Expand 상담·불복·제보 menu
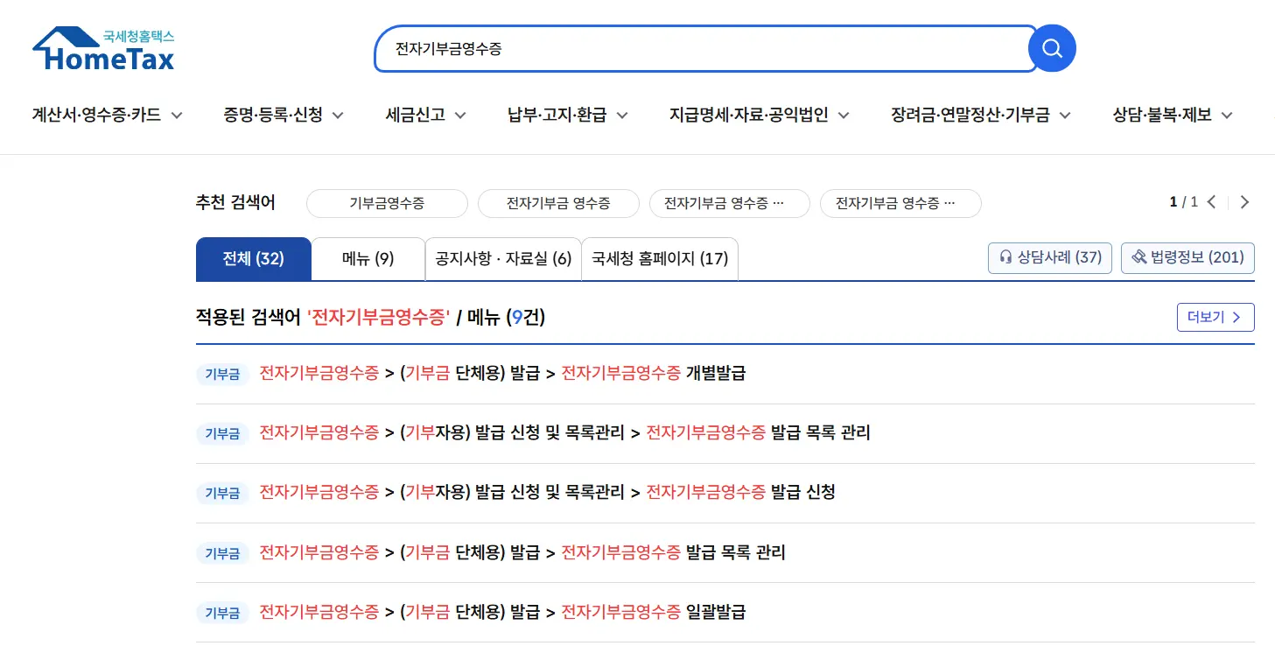The height and width of the screenshot is (660, 1275). tap(1173, 115)
